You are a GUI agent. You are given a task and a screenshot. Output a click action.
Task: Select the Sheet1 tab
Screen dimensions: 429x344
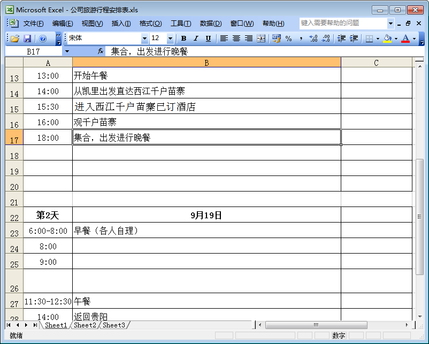[56, 325]
